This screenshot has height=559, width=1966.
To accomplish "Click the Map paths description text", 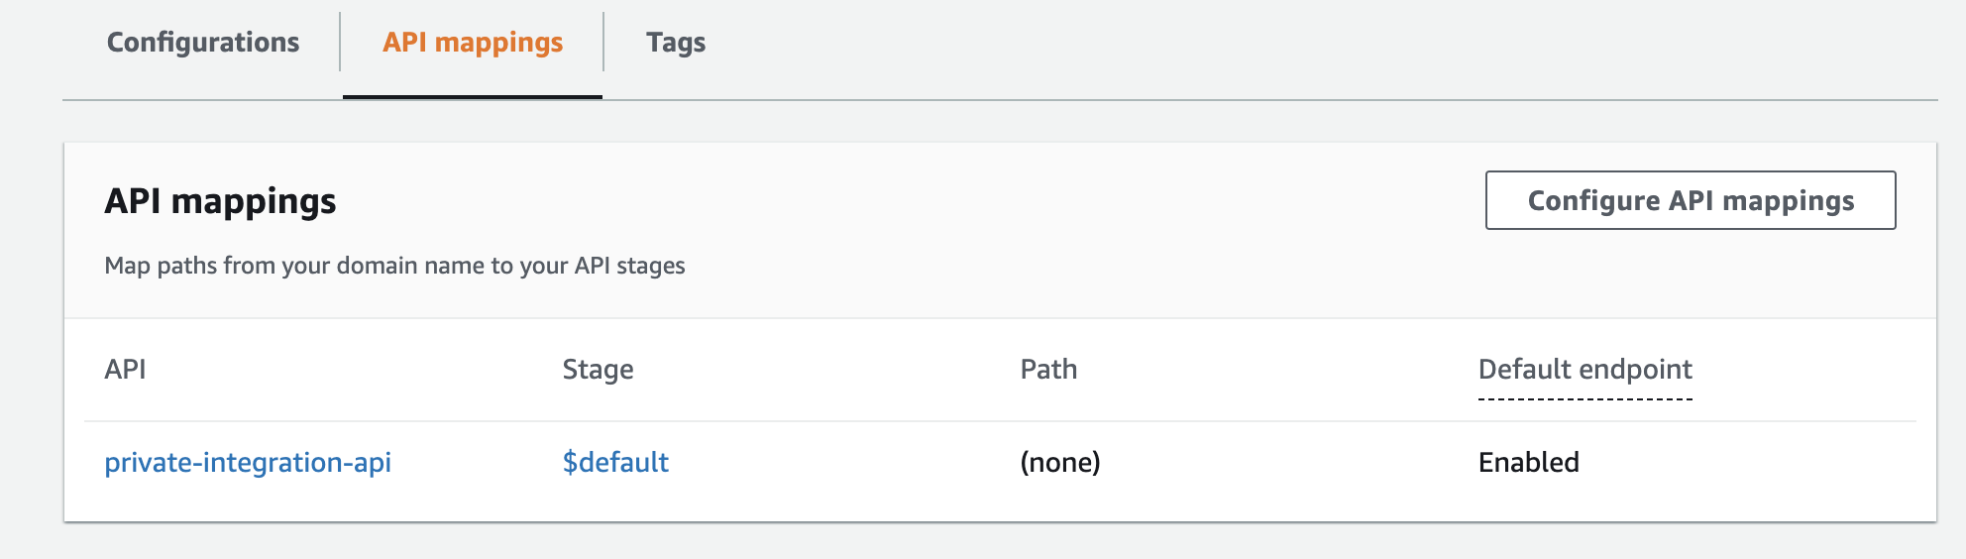I will coord(394,266).
